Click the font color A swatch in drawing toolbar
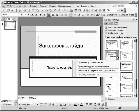 (81, 104)
